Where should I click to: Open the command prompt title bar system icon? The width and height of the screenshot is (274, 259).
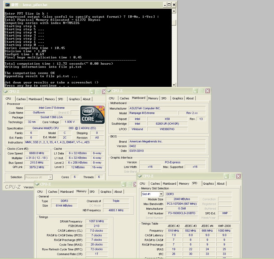point(7,5)
